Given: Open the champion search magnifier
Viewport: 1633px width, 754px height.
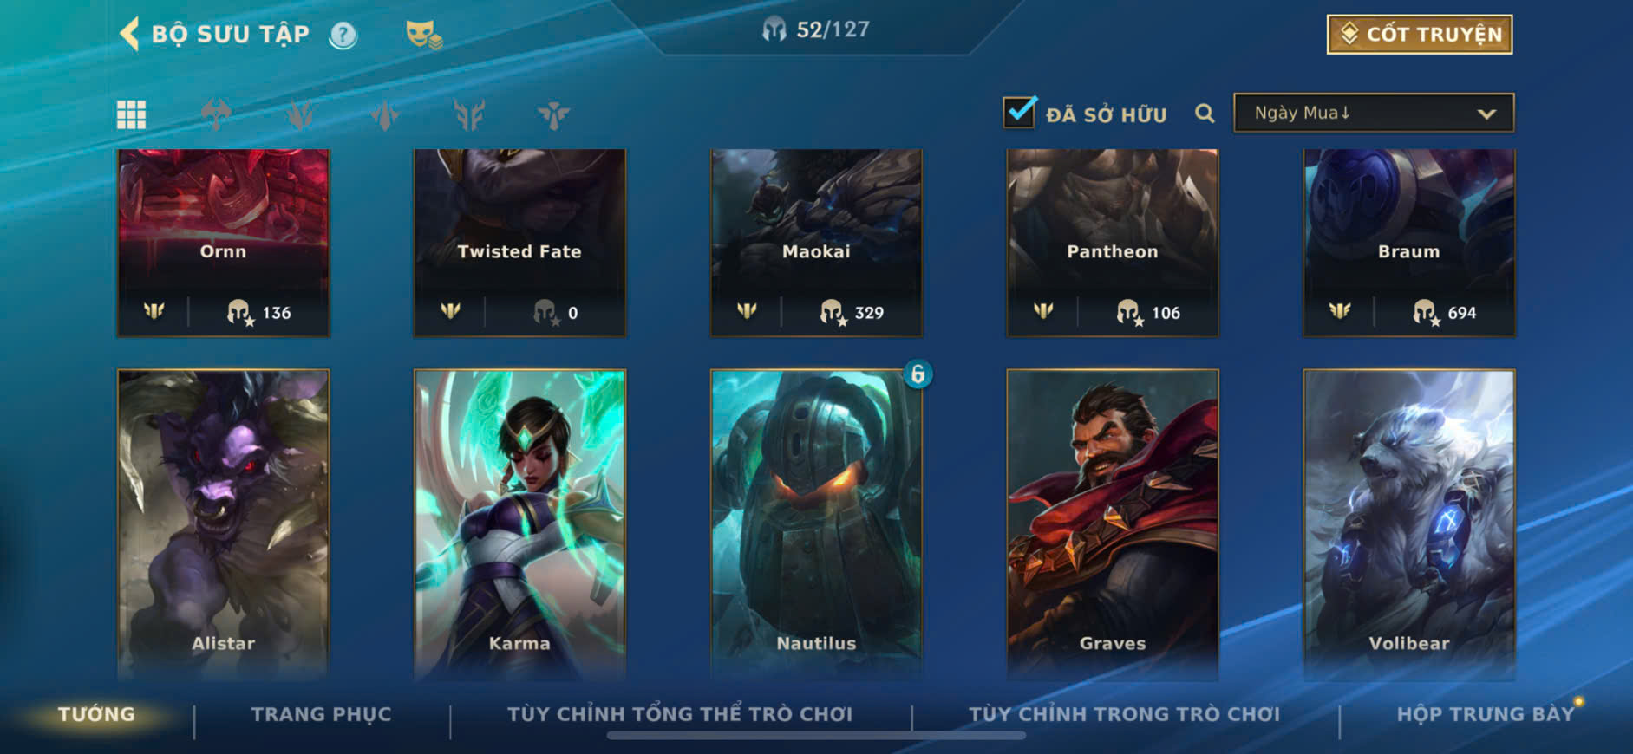Looking at the screenshot, I should (1205, 114).
